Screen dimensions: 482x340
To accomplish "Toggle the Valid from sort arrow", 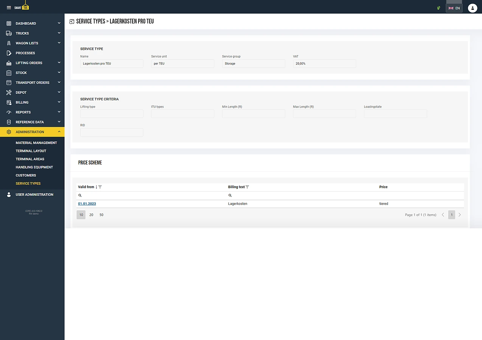I will pos(96,187).
